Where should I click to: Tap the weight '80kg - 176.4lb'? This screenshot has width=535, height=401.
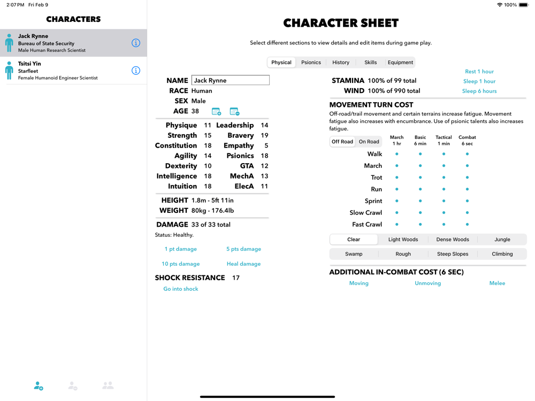[x=212, y=210]
